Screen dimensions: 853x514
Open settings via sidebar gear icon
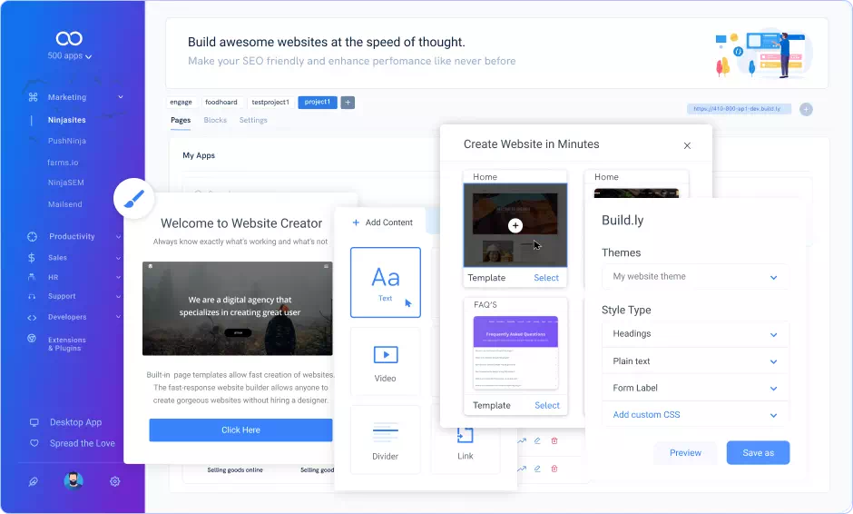(x=115, y=481)
